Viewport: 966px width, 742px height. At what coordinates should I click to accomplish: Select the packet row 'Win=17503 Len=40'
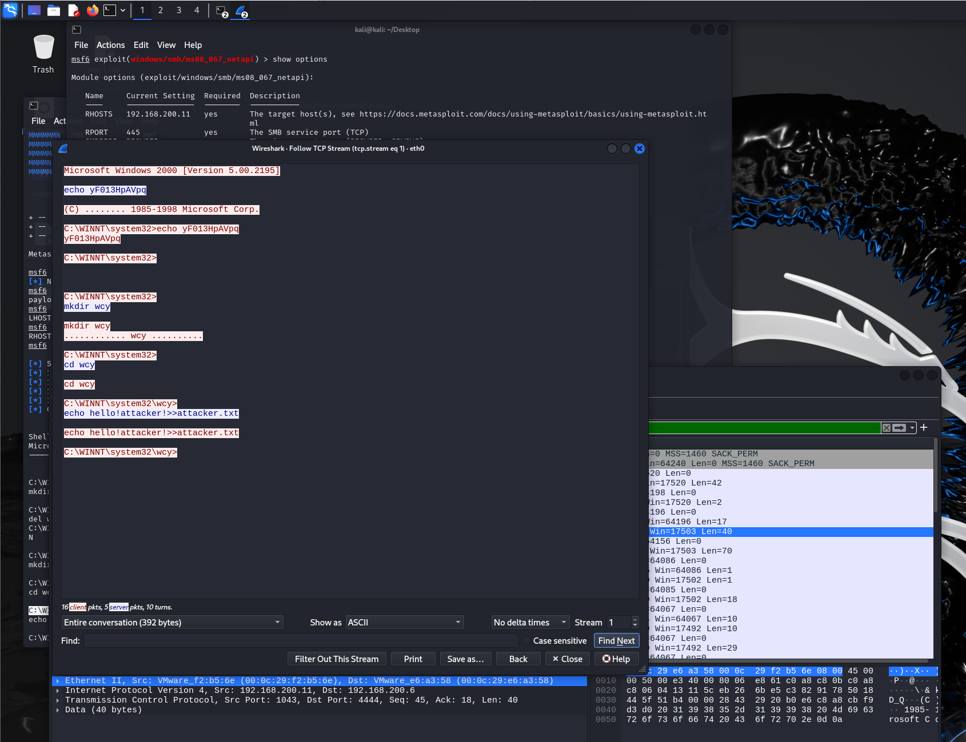click(791, 532)
